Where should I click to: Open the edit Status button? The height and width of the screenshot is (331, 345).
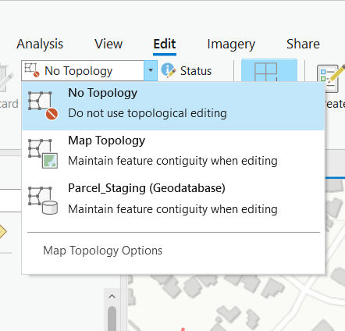coord(187,71)
